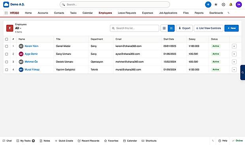Click the Export button
Viewport: 245px width, 145px height.
click(185, 28)
